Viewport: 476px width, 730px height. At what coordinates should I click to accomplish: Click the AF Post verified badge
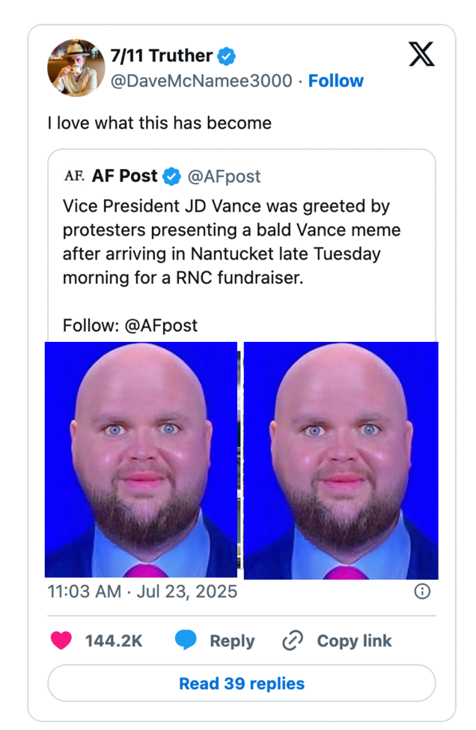click(x=172, y=177)
